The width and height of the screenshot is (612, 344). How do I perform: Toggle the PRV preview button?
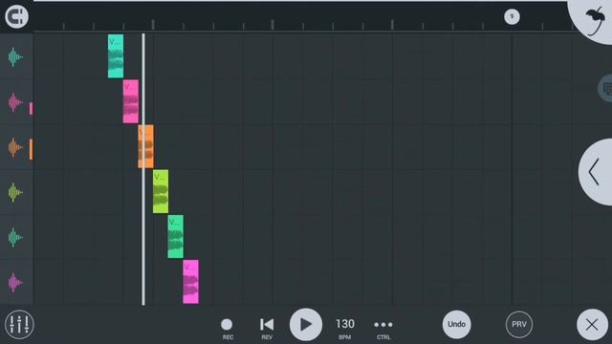pyautogui.click(x=518, y=325)
